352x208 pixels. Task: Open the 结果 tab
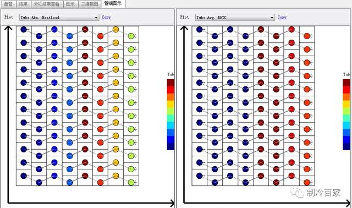pyautogui.click(x=23, y=4)
